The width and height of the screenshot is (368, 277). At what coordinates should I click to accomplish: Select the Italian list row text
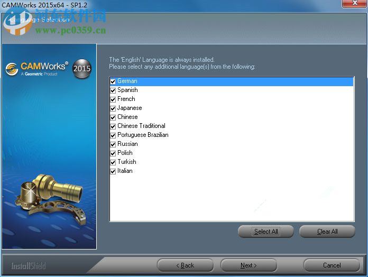point(125,171)
